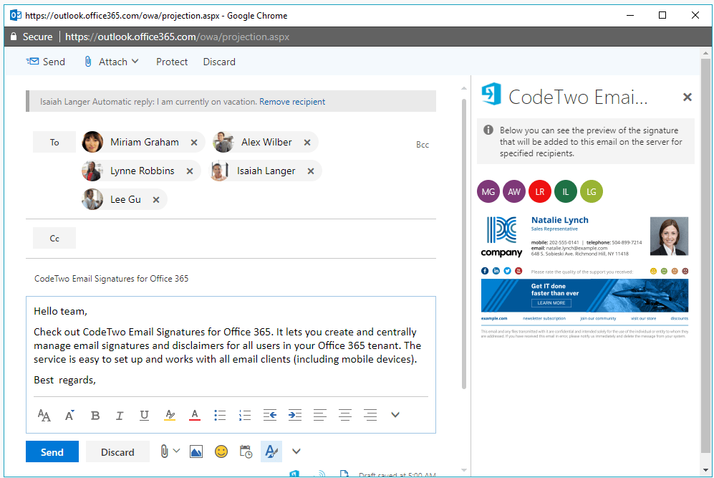Image resolution: width=714 pixels, height=478 pixels.
Task: Click the Bcc link
Action: (x=422, y=145)
